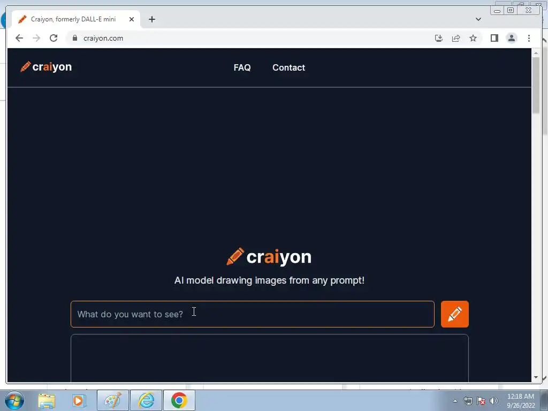Open the Chrome side panel
The height and width of the screenshot is (411, 548).
coord(494,38)
